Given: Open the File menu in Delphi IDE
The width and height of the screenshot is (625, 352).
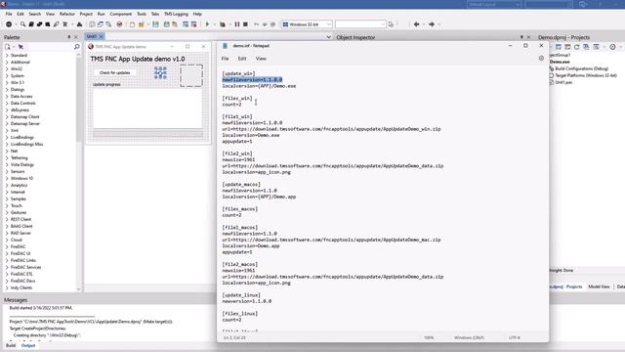Looking at the screenshot, I should pos(9,14).
